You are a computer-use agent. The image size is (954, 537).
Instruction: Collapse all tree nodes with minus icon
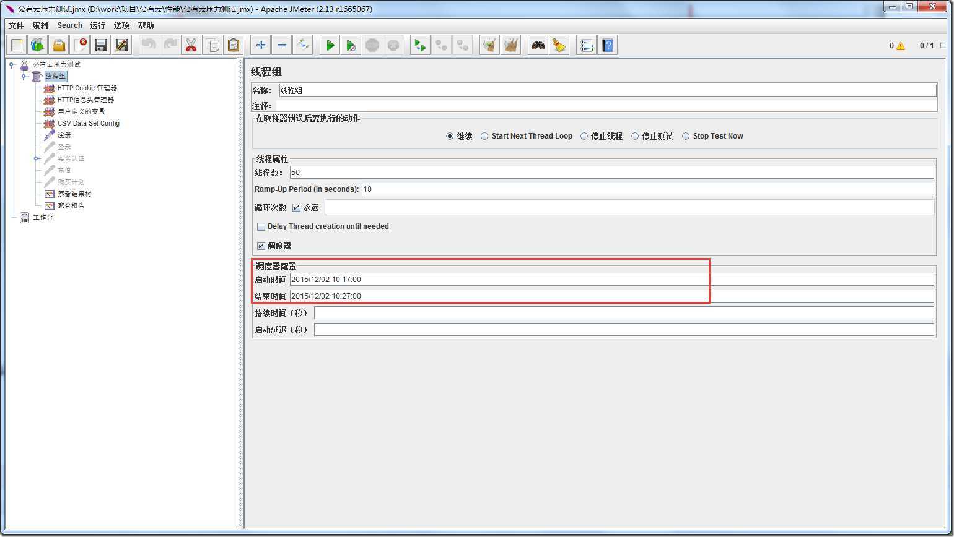pos(282,45)
